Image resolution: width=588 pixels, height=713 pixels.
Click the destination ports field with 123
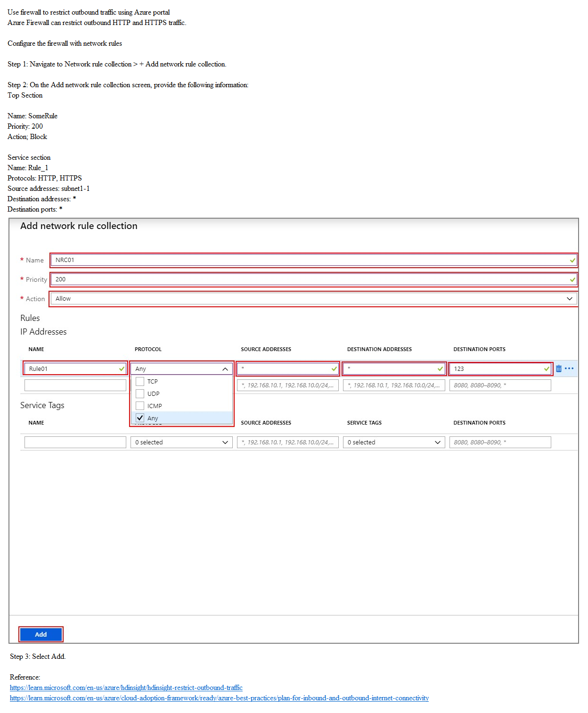click(500, 369)
